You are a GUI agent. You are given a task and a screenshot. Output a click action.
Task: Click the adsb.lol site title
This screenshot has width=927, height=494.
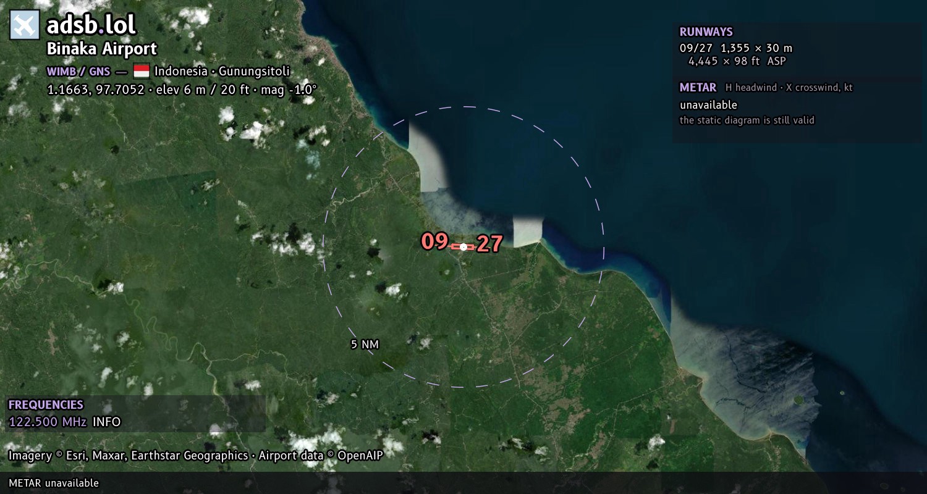click(x=91, y=25)
